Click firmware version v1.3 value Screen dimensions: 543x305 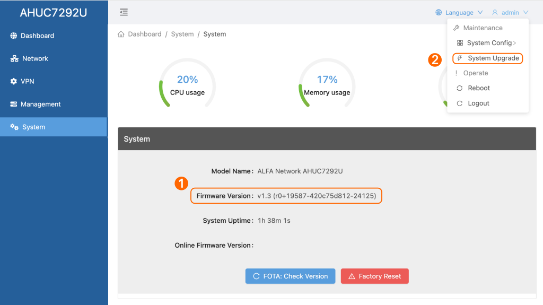click(x=317, y=196)
